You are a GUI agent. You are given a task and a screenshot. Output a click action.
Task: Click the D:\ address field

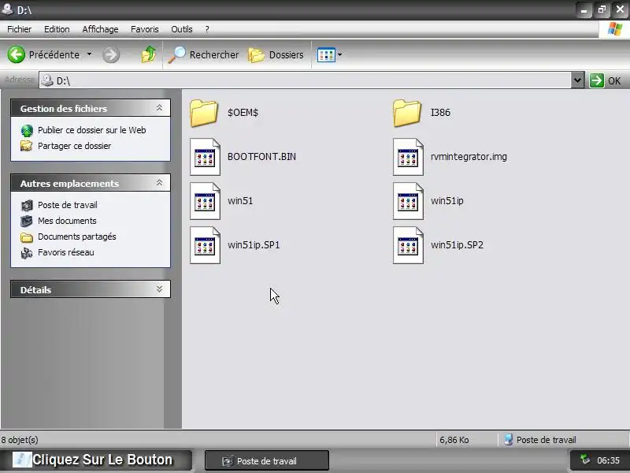pos(305,80)
